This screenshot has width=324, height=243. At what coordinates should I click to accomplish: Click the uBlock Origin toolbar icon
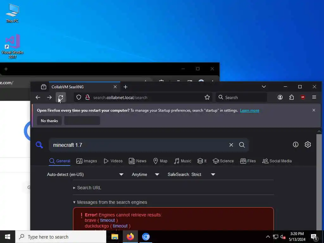(x=303, y=97)
